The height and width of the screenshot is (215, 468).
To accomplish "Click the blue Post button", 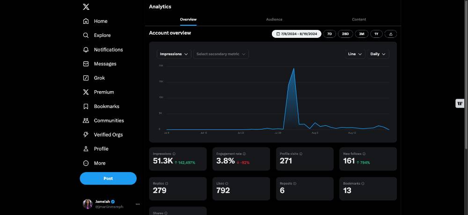I will [x=108, y=179].
